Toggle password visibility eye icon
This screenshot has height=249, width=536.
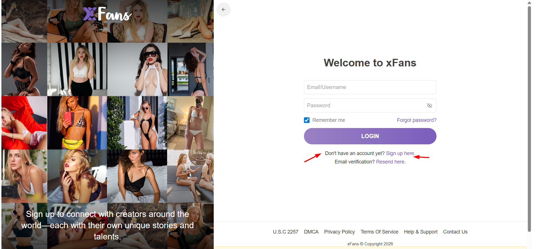click(429, 106)
